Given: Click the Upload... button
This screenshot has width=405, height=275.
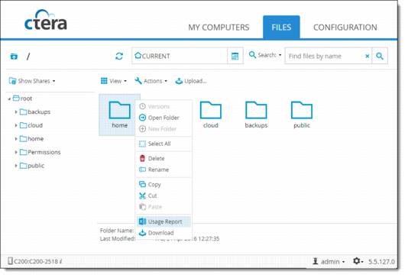Looking at the screenshot, I should [x=191, y=81].
